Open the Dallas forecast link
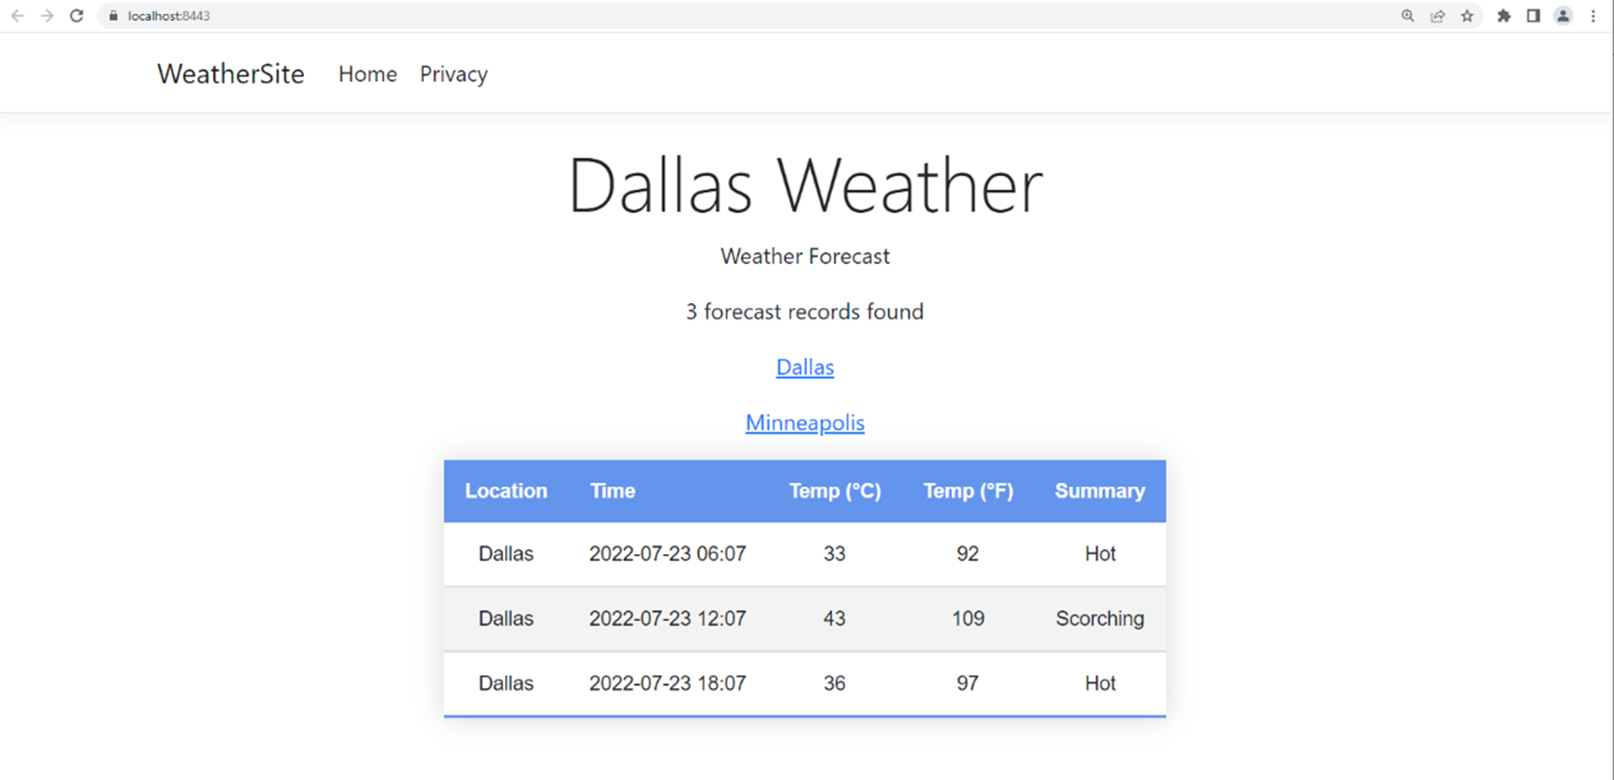Image resolution: width=1614 pixels, height=780 pixels. (805, 367)
